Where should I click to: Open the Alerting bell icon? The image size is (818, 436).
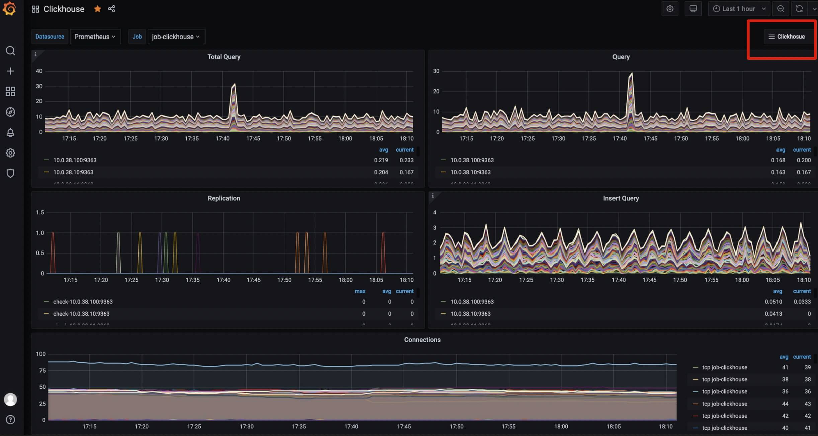(x=10, y=133)
